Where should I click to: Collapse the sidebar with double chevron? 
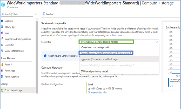tap(36, 14)
